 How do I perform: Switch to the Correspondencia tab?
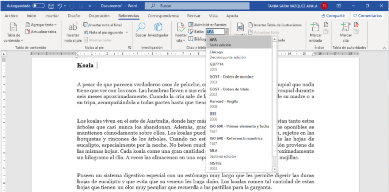point(163,16)
